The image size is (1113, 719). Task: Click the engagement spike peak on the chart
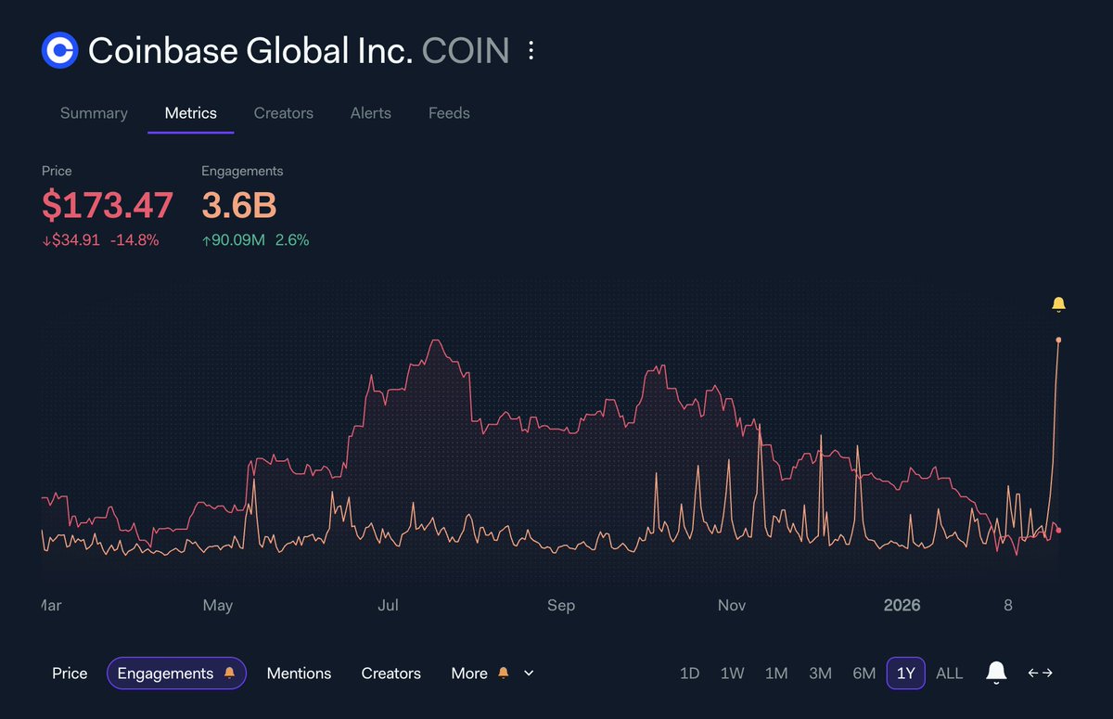(x=1057, y=341)
